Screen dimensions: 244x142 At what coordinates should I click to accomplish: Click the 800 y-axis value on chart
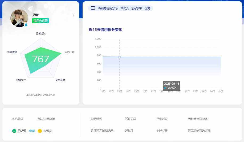tap(99, 55)
